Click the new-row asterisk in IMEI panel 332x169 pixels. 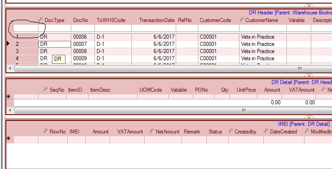(x=9, y=138)
